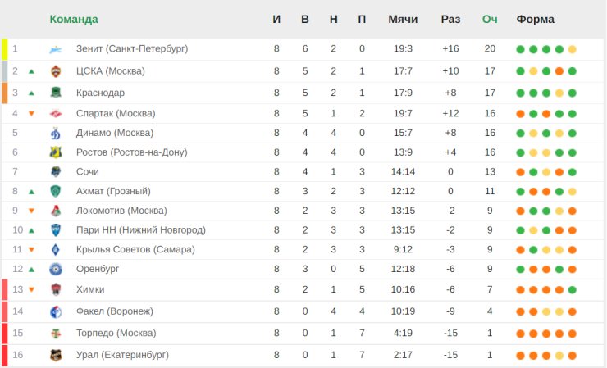607x368 pixels.
Task: Click the Ural Ekaterinburg crest
Action: point(56,355)
